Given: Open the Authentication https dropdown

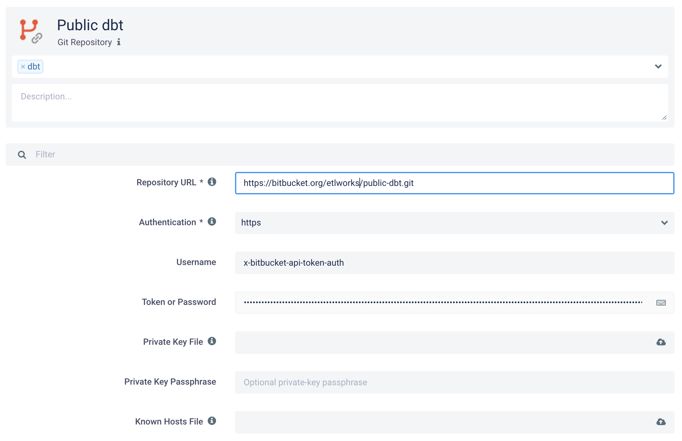Looking at the screenshot, I should (454, 223).
